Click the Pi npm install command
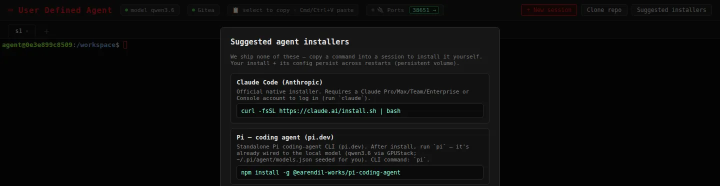The width and height of the screenshot is (720, 186). coord(360,172)
